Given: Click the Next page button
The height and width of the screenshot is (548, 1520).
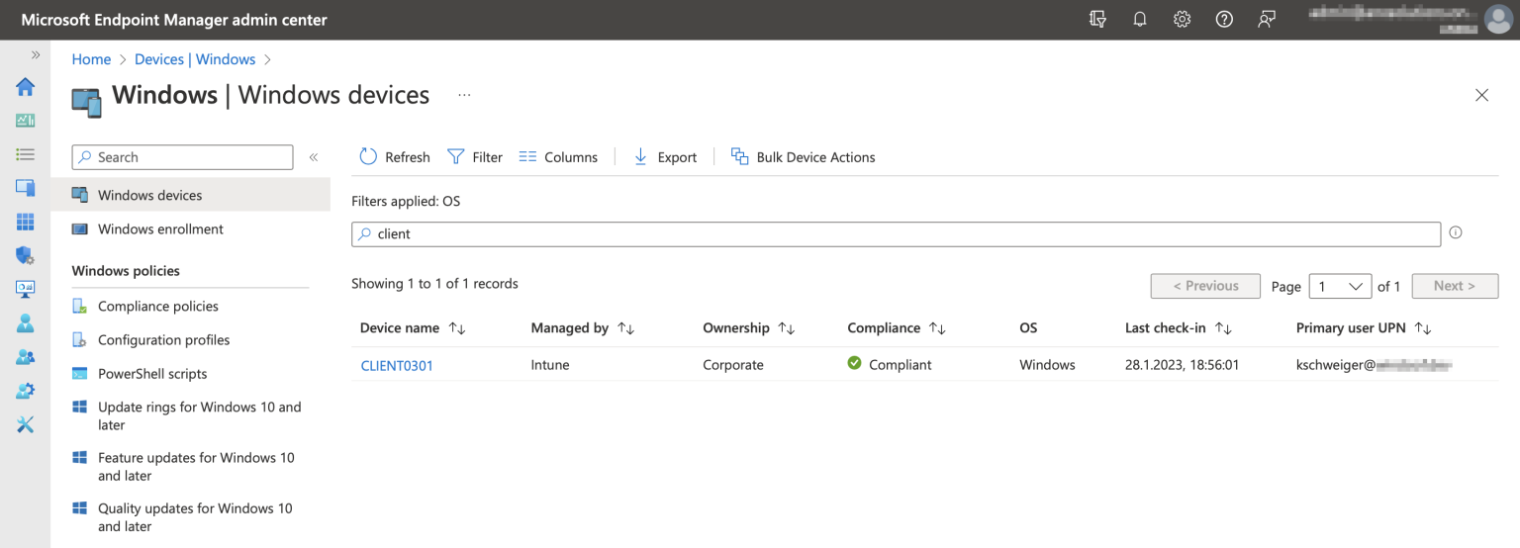Looking at the screenshot, I should (x=1455, y=286).
